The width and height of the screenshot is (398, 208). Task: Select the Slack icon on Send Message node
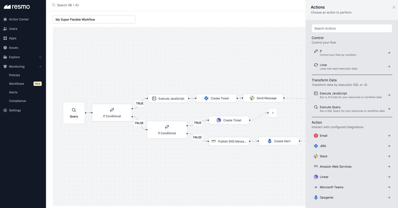tap(252, 98)
